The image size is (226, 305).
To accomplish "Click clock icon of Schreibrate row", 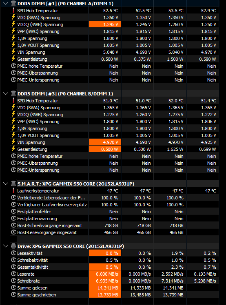I will point(13,281).
